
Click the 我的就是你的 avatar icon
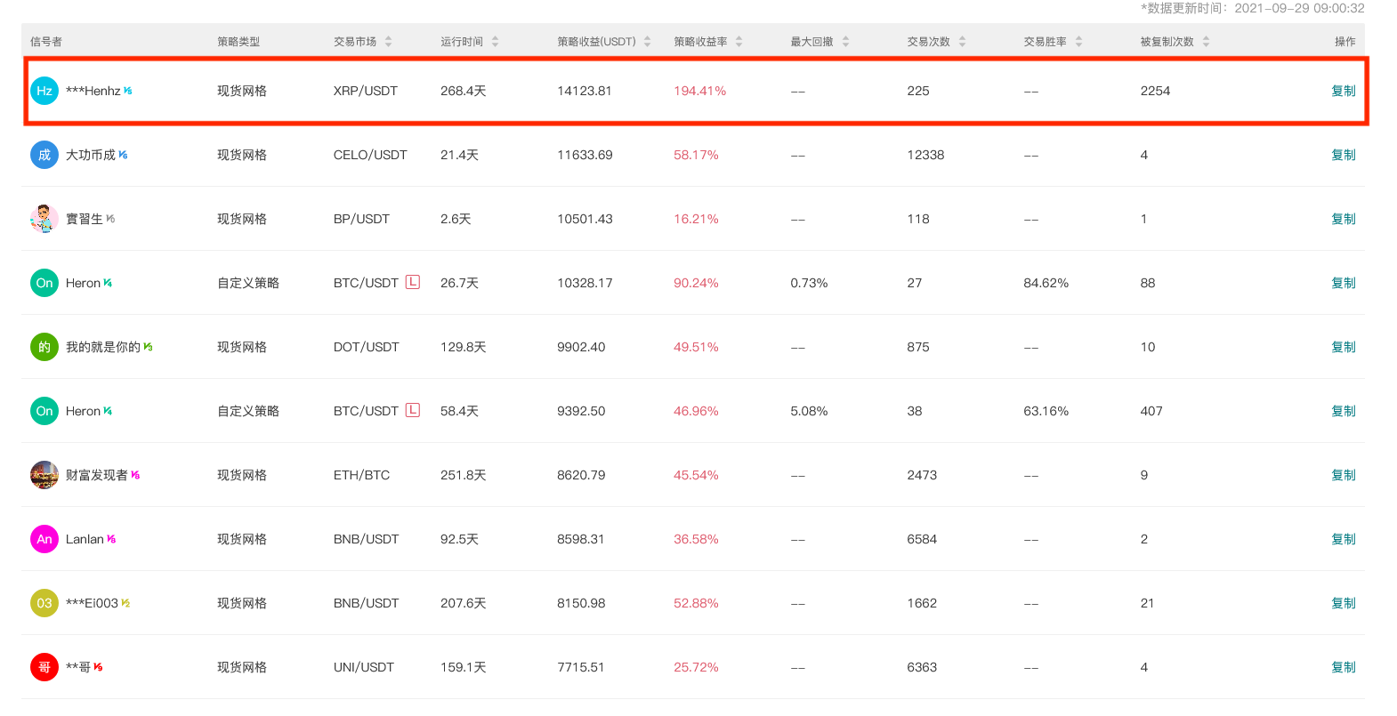44,347
